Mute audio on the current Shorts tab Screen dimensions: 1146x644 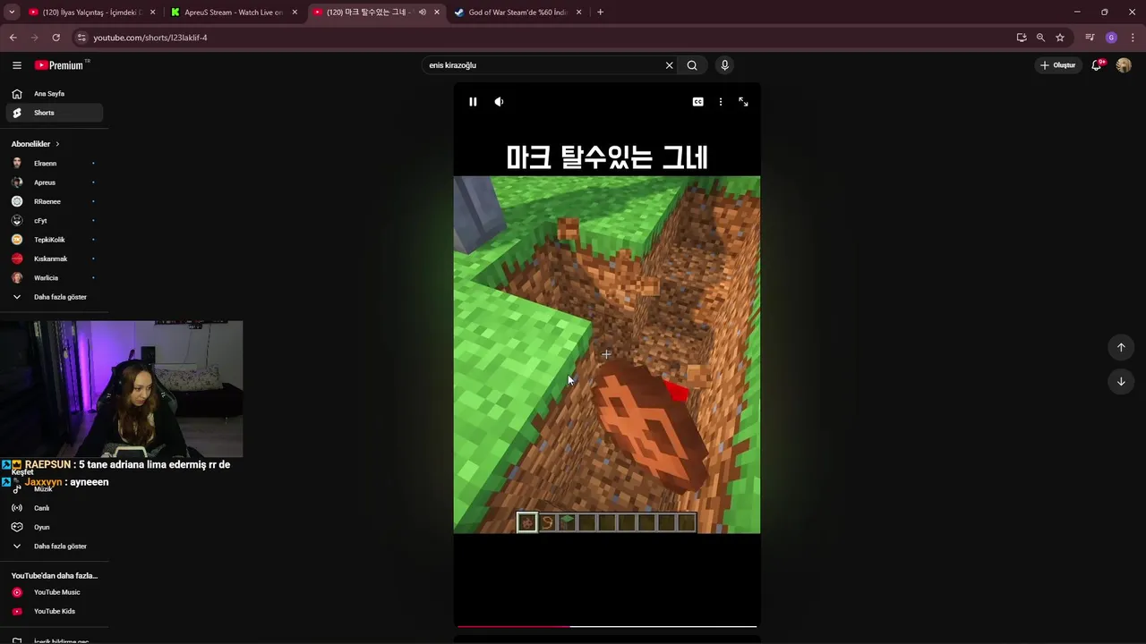coord(423,13)
